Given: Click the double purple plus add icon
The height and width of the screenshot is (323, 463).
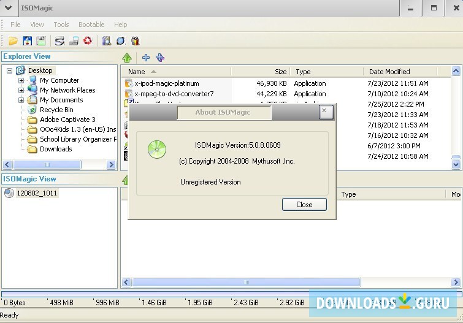Looking at the screenshot, I should coord(160,58).
